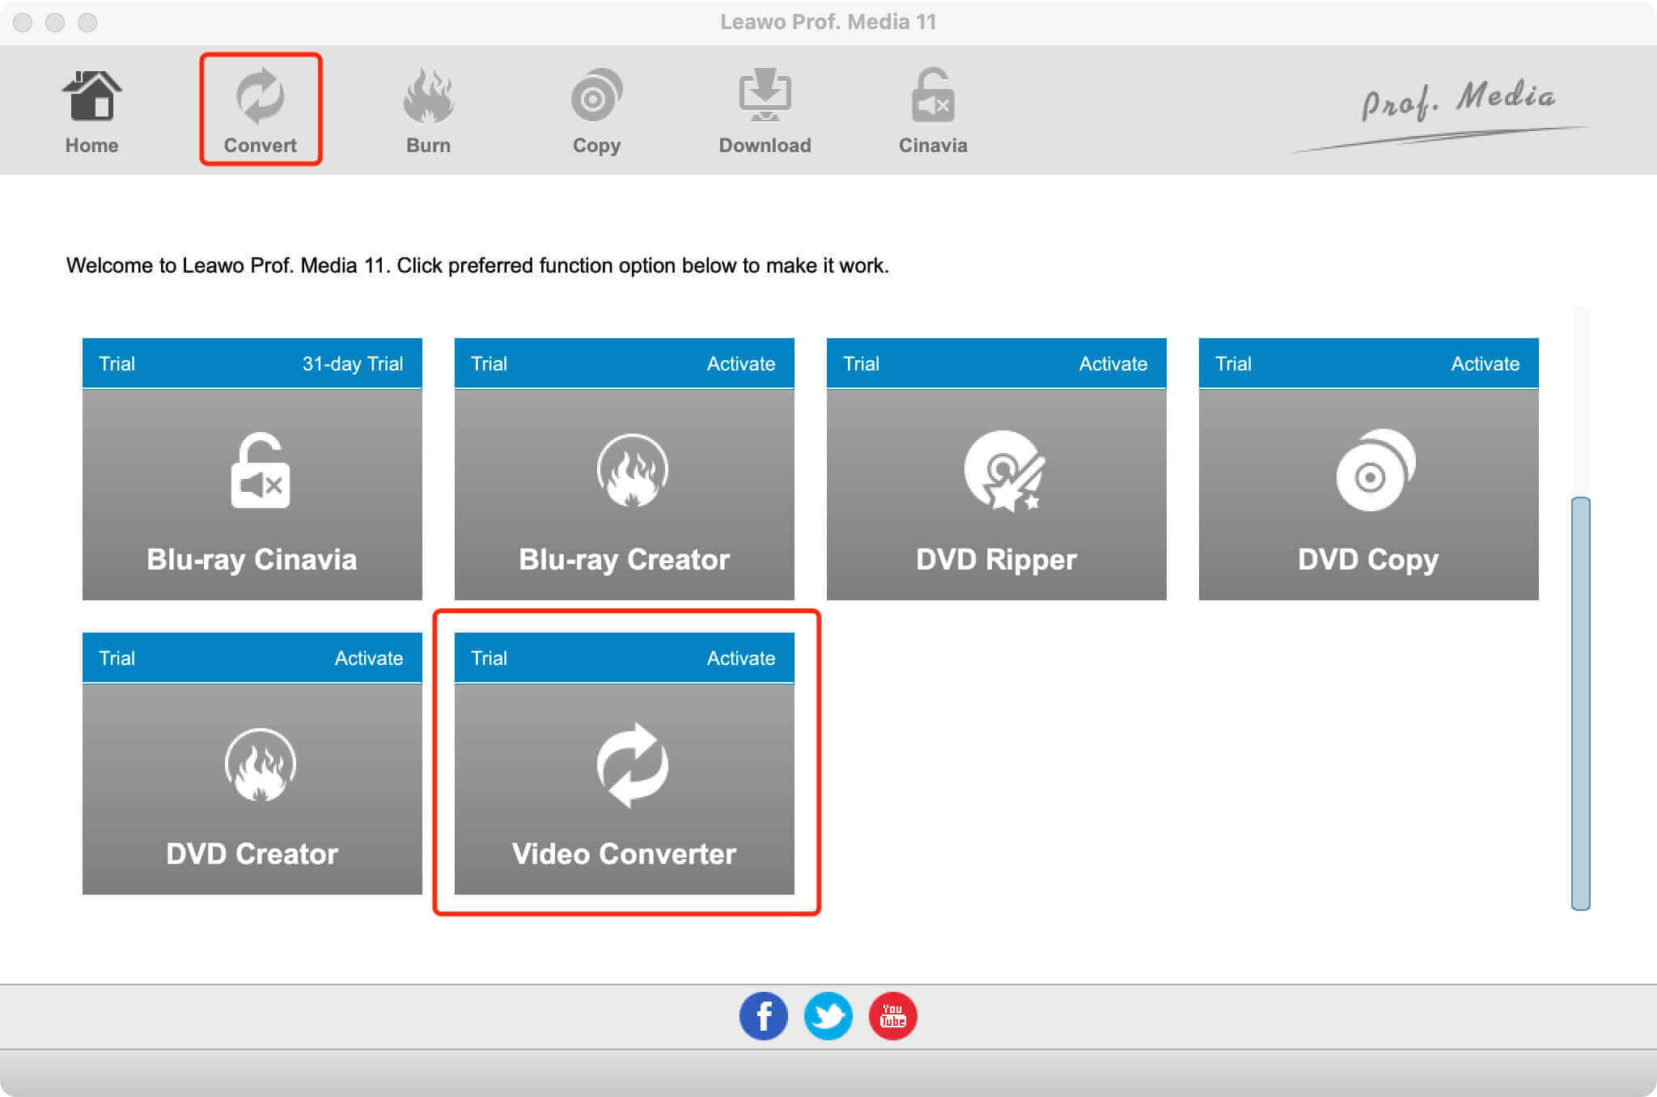Click Activate on the Blu-ray Creator tile

(x=741, y=363)
